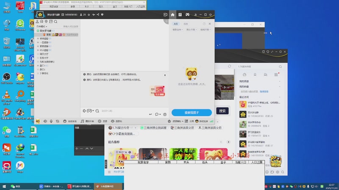The height and width of the screenshot is (190, 339).
Task: Open the gift box icon
Action: (165, 114)
